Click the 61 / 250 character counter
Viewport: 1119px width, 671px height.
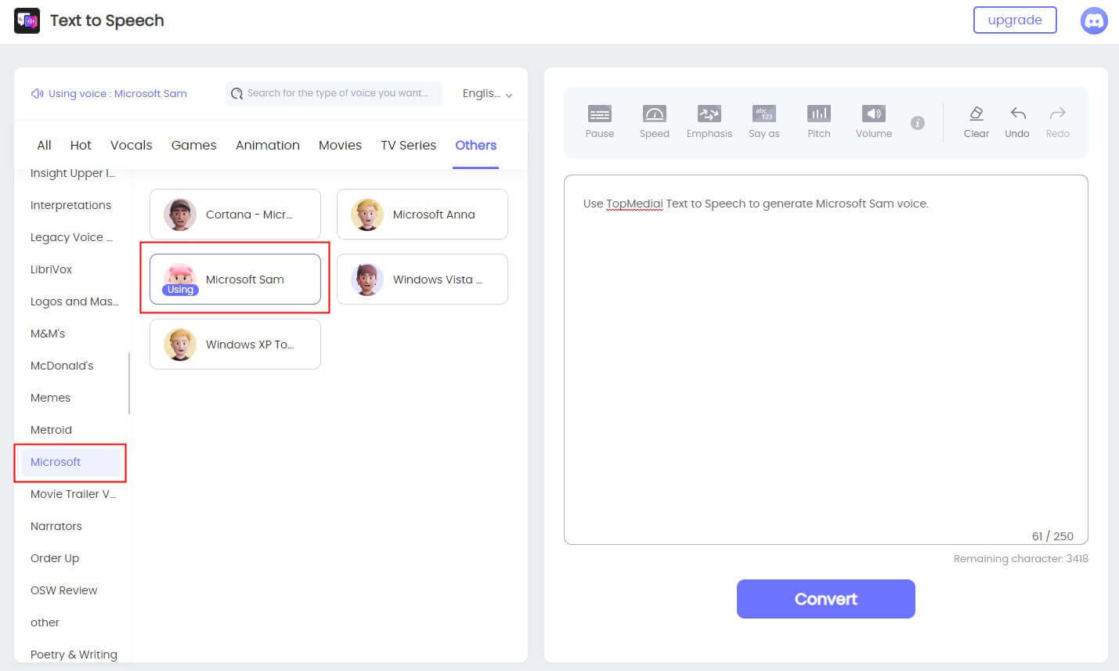click(1052, 536)
